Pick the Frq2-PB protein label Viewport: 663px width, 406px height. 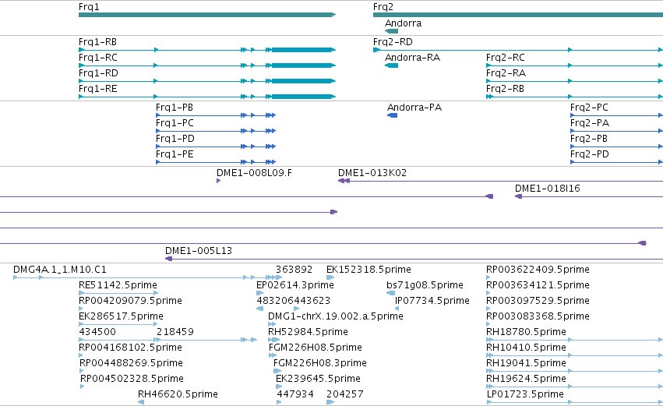point(589,139)
